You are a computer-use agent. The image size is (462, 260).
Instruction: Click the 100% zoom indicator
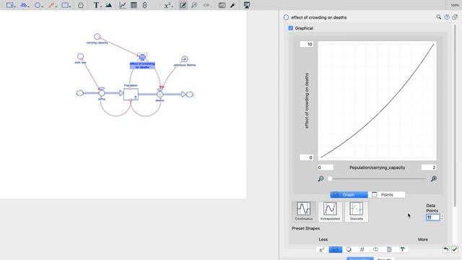(455, 5)
